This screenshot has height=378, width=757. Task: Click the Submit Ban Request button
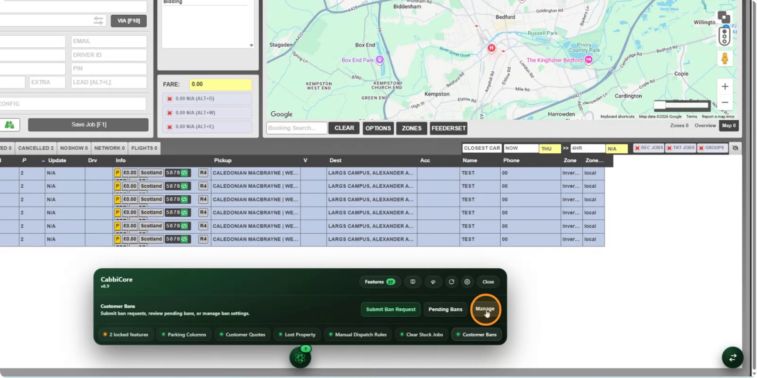click(391, 309)
